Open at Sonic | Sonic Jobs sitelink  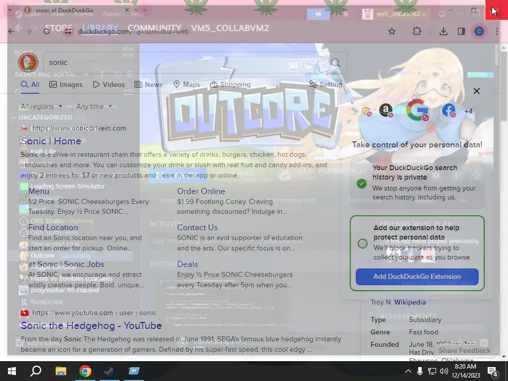[x=66, y=264]
